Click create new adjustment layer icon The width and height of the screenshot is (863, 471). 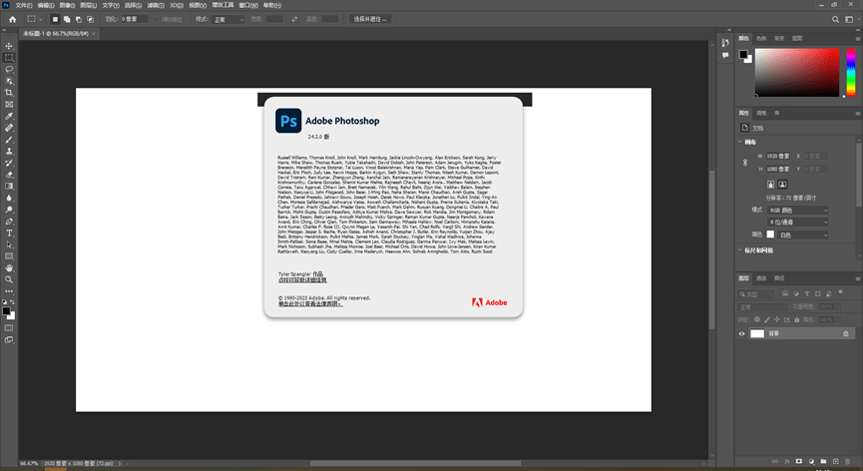(x=811, y=461)
